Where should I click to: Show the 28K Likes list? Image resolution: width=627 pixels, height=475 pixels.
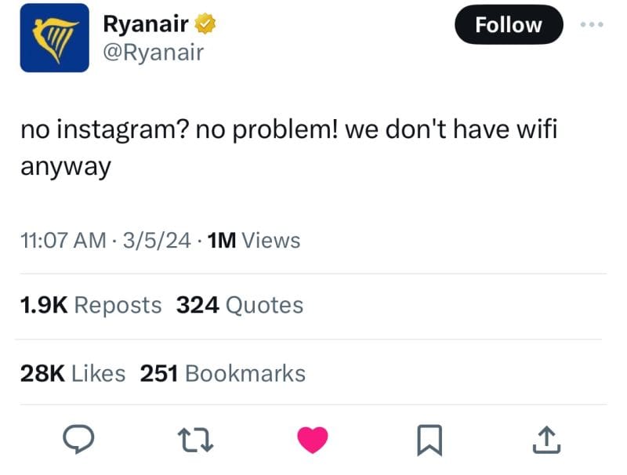(73, 373)
